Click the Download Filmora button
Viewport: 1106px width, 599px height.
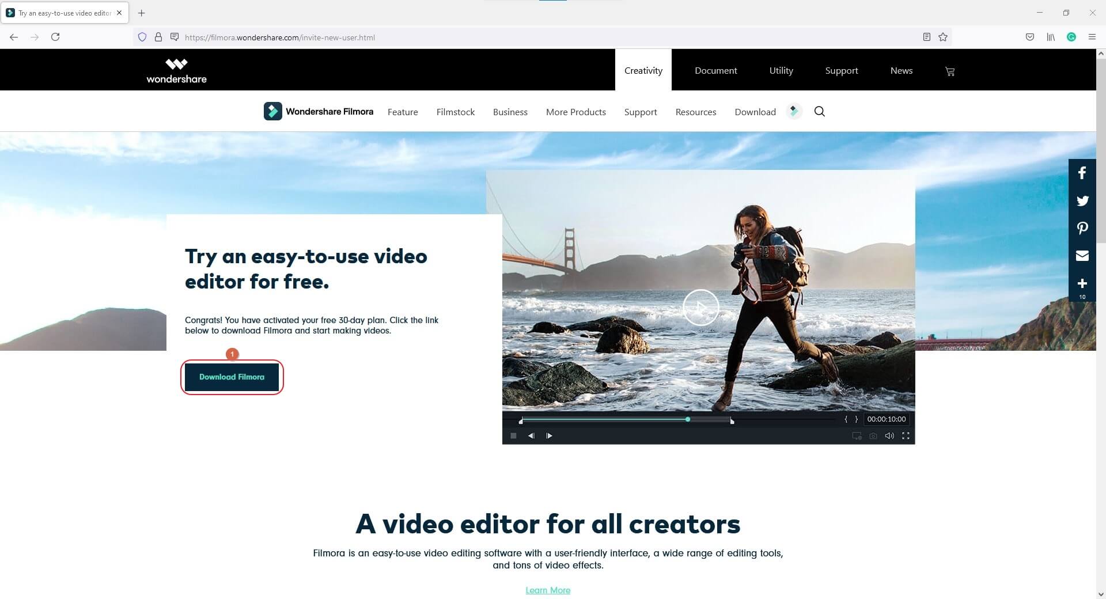click(x=232, y=377)
